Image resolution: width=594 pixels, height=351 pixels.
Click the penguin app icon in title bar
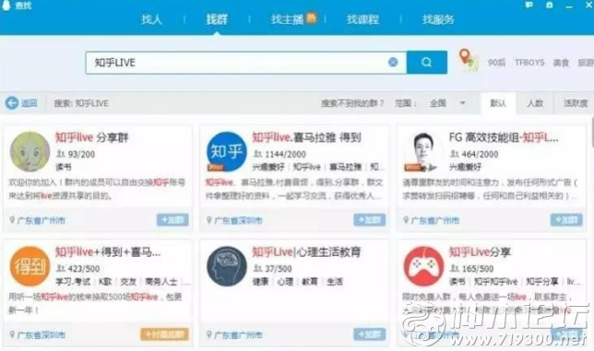(6, 6)
